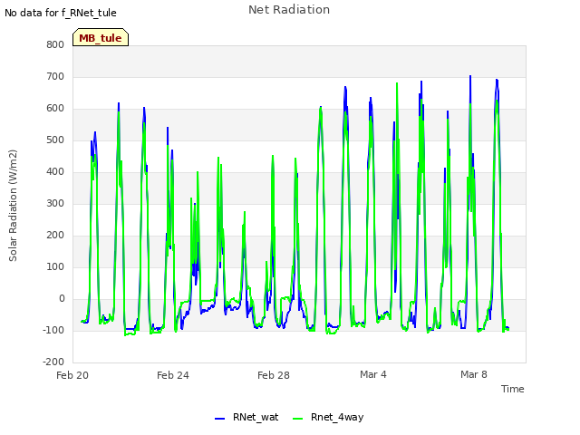Toggle the RNet_wat legend entry

click(x=246, y=417)
